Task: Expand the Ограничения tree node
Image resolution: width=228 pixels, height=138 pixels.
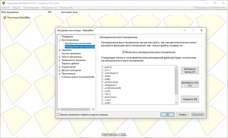Action: 60,67
